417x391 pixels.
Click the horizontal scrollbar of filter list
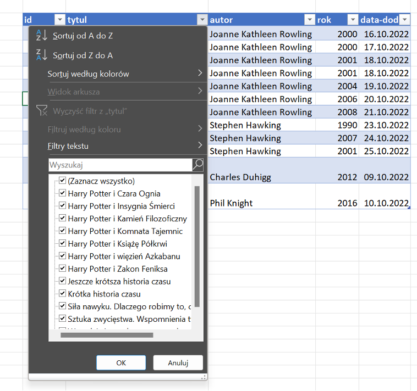tap(107, 334)
